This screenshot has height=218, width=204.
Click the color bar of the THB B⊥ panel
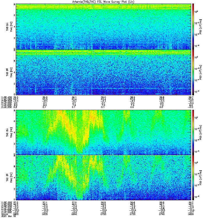193,26
